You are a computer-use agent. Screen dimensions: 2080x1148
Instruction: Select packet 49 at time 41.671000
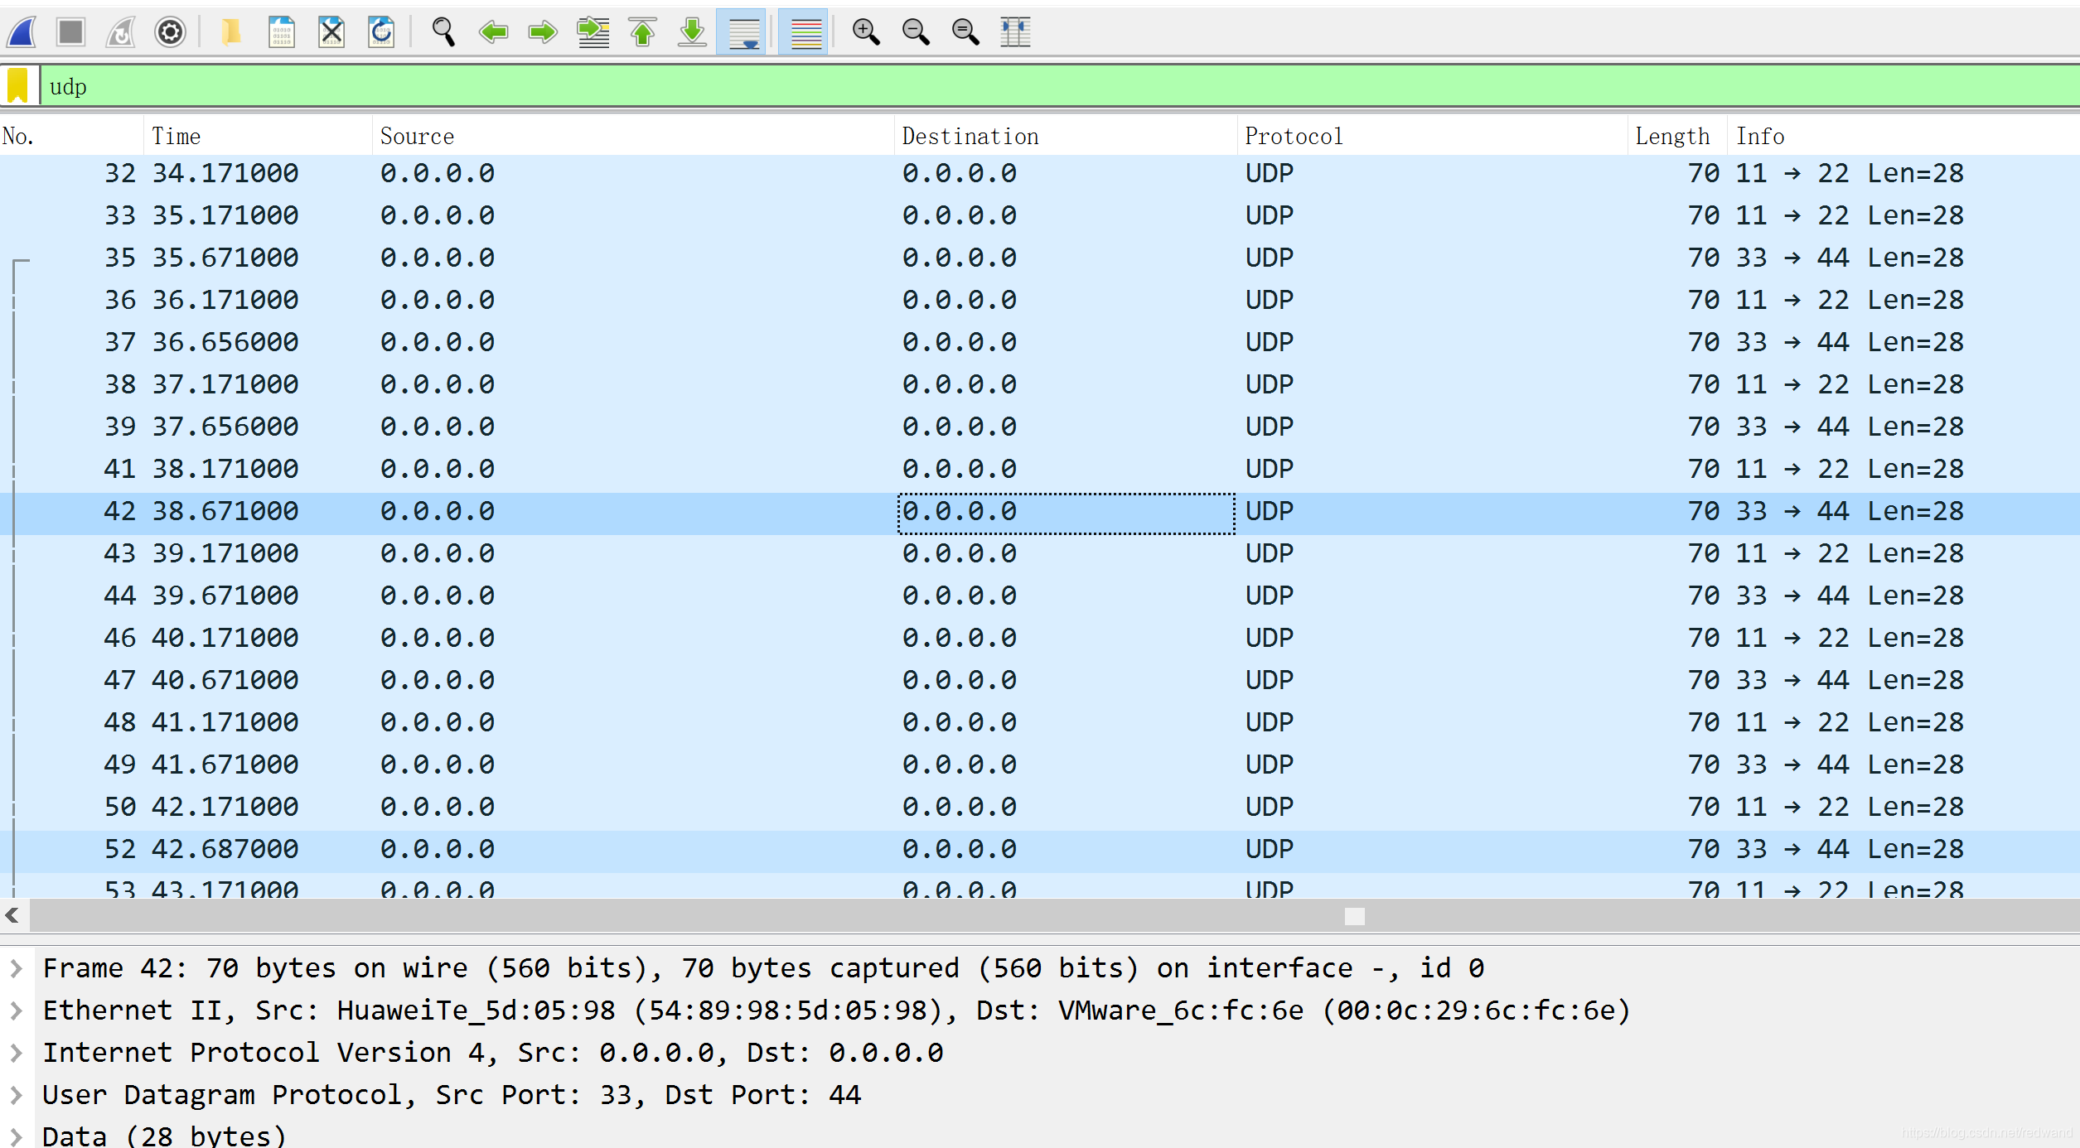click(x=1040, y=765)
